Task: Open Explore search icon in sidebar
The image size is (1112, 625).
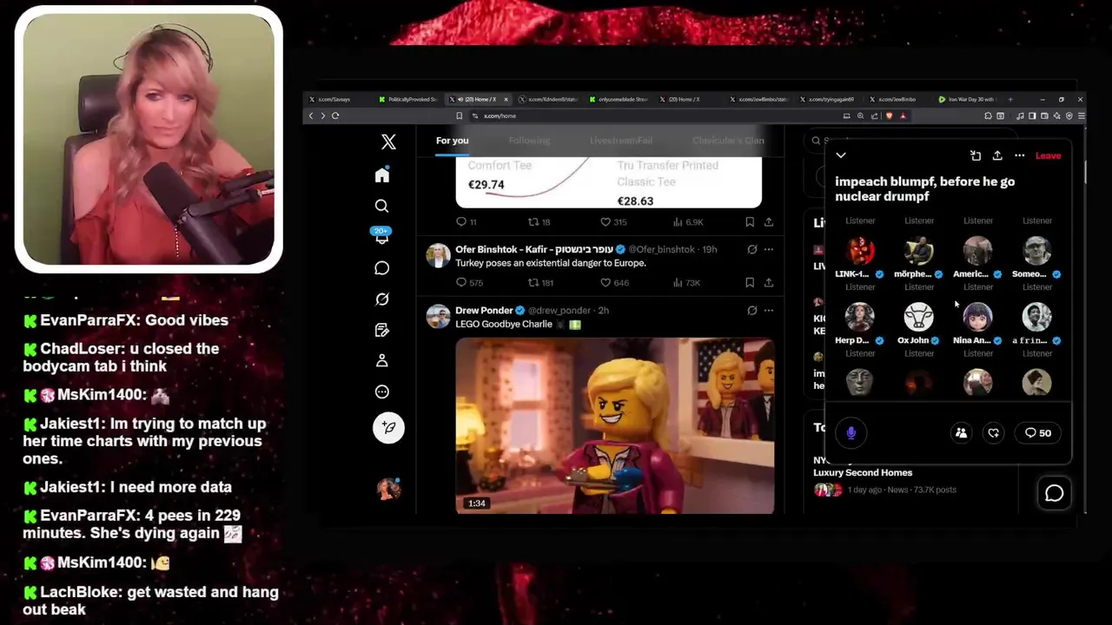Action: (381, 206)
